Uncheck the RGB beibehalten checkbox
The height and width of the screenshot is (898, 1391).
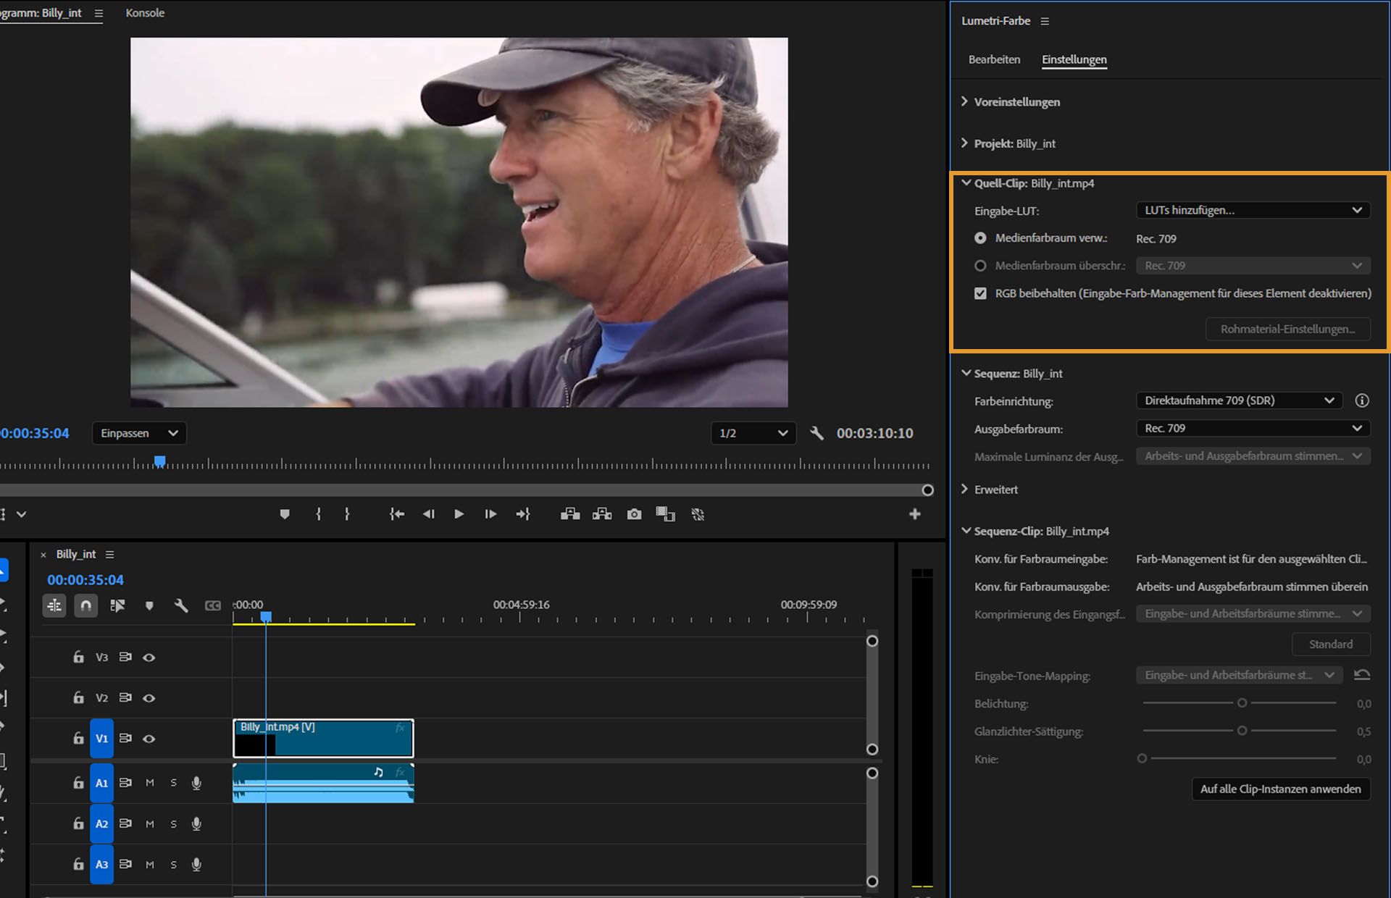point(980,293)
